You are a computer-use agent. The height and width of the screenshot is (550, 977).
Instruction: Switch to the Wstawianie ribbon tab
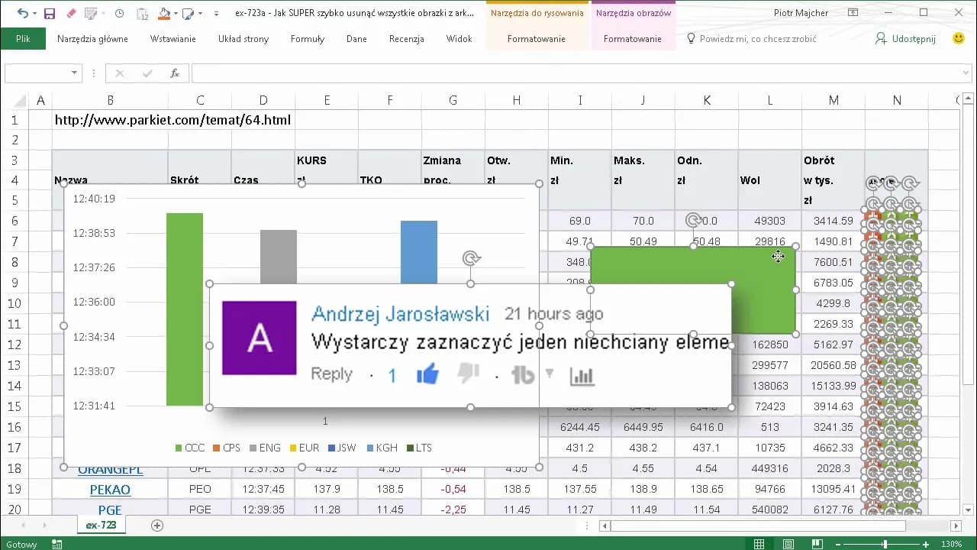pos(172,38)
